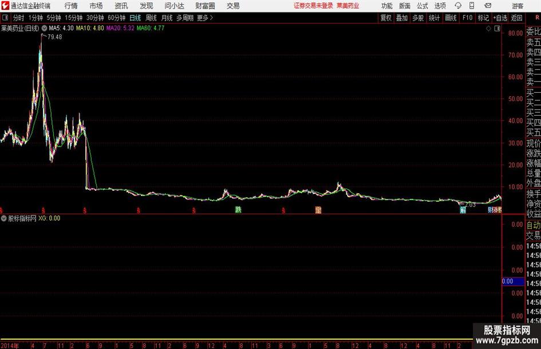Screen dimensions: 541x349
Task: Click the 现价 row in quote panel
Action: [534, 143]
